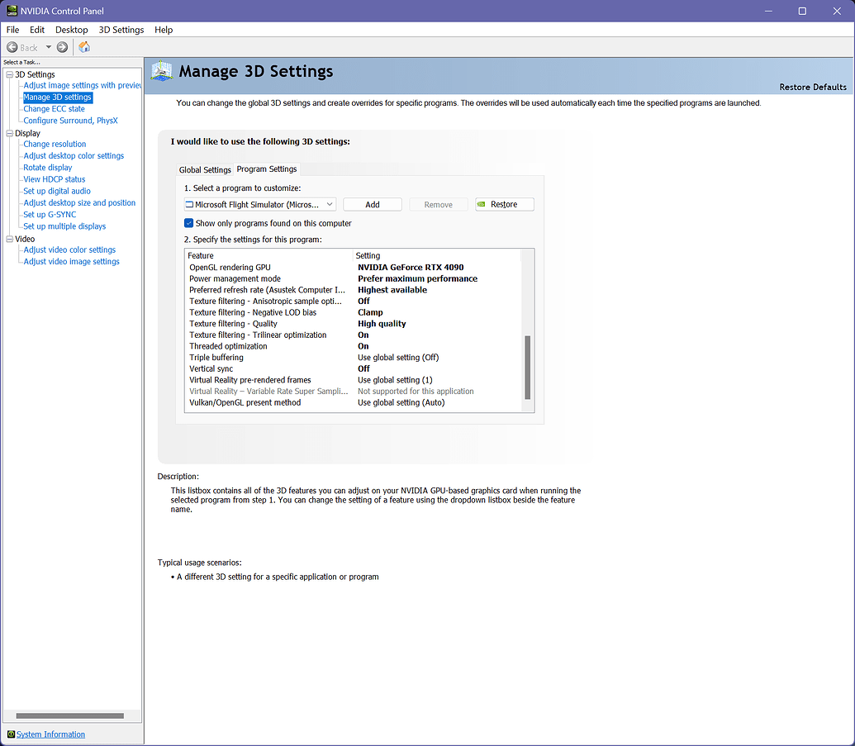This screenshot has height=746, width=855.
Task: Click the 3D glasses graphic in the header
Action: pos(161,72)
